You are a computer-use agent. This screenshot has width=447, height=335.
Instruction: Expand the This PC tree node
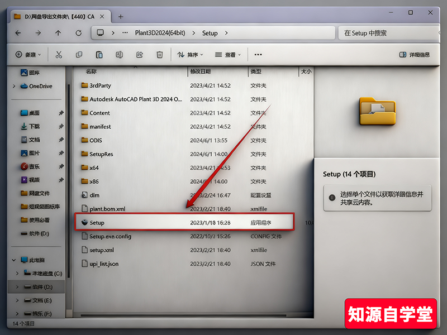[x=14, y=260]
